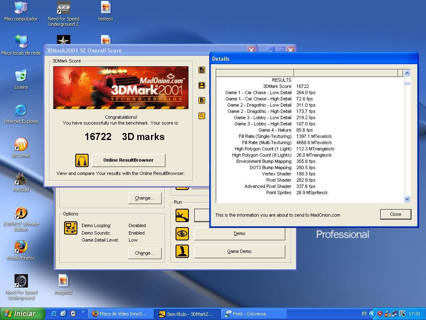Switch to Sem título - 3DMark2 taskbar item
Viewport: 426px width, 320px height.
tap(188, 314)
